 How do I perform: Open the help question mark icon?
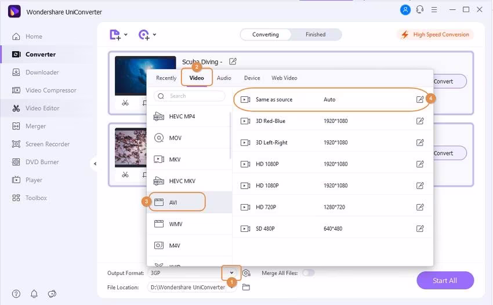click(16, 293)
